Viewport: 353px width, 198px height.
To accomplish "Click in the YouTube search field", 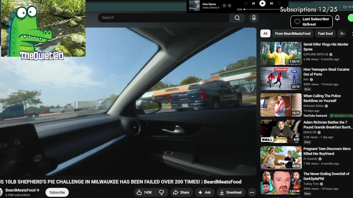I will pos(164,18).
